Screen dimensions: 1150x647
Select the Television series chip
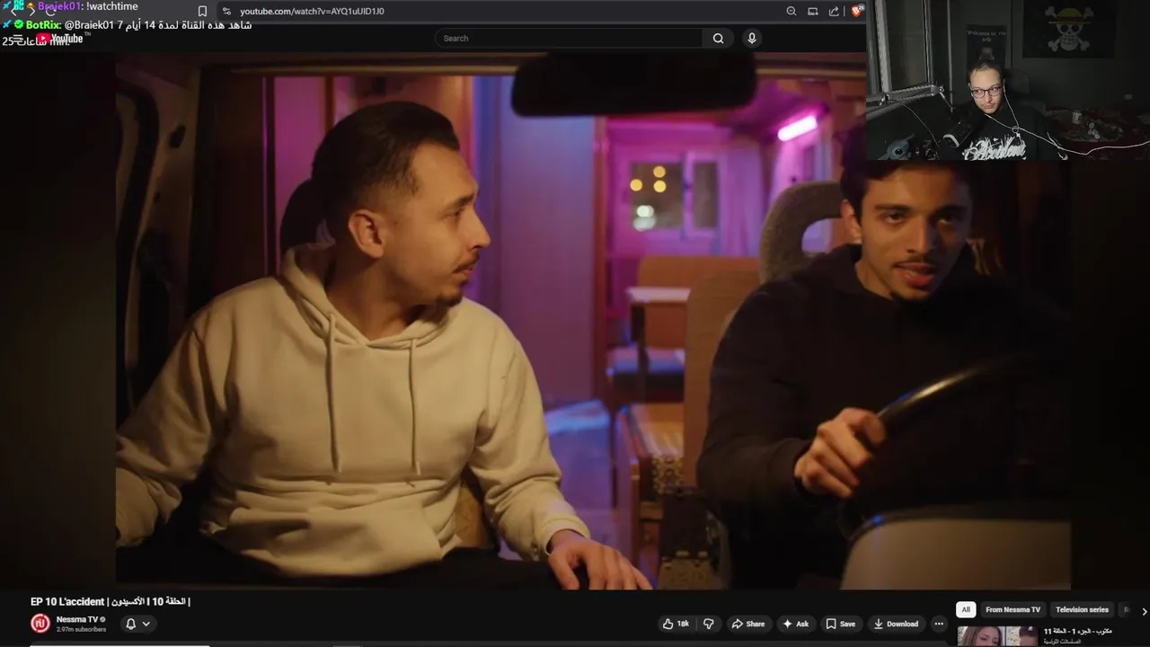click(1082, 609)
